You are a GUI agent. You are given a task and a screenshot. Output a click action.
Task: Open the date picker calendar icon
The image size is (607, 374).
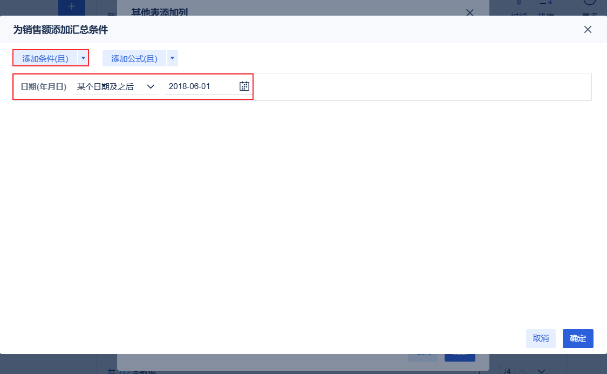click(243, 86)
